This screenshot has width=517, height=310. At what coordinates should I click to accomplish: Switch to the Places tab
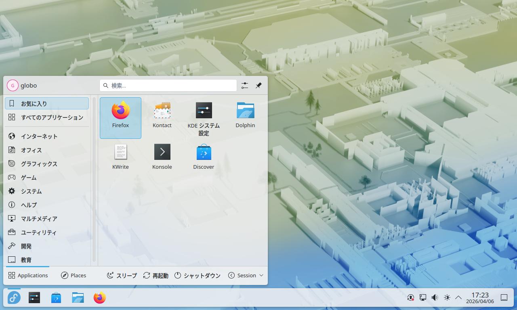[x=74, y=275]
